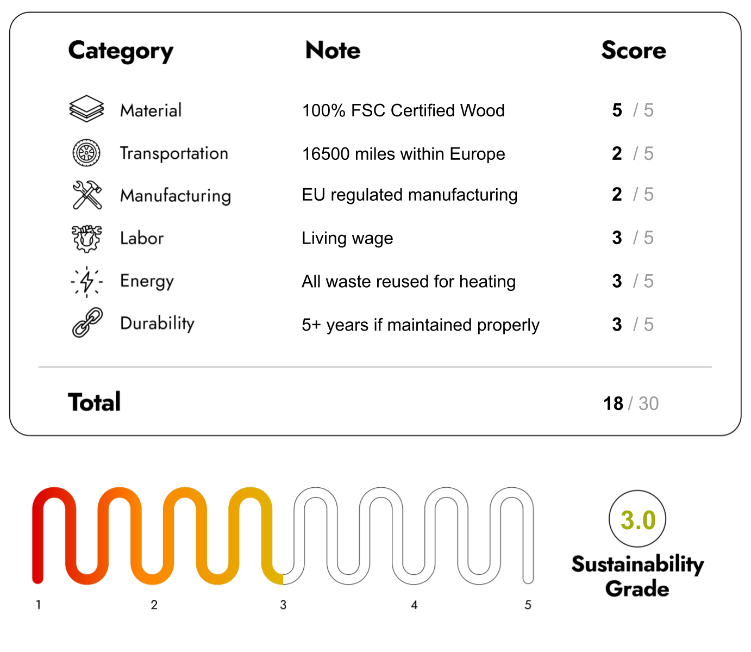This screenshot has width=751, height=652.
Task: Click the Energy lightning bolt icon
Action: pyautogui.click(x=86, y=281)
